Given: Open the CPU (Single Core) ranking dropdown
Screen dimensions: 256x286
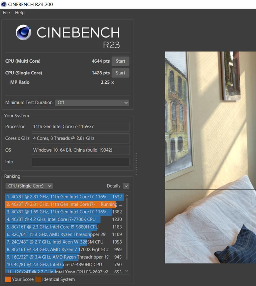Looking at the screenshot, I should pos(29,186).
